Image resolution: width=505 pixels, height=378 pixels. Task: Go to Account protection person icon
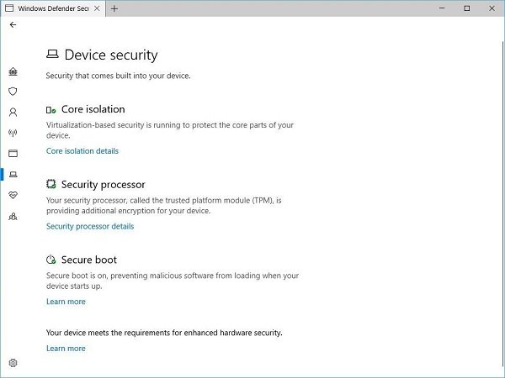click(x=13, y=112)
